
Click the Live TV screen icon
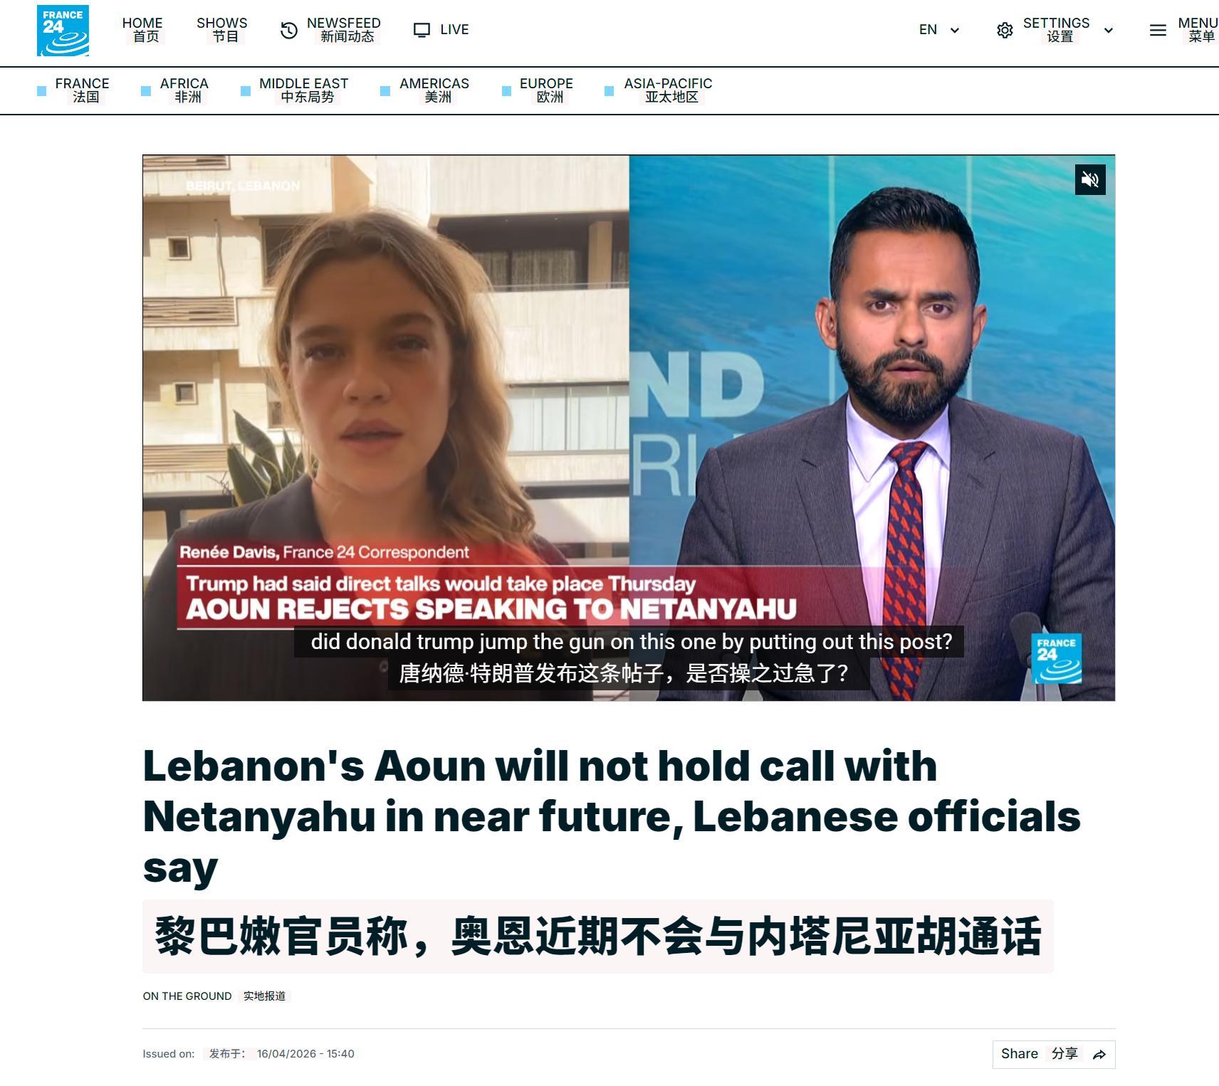(422, 30)
